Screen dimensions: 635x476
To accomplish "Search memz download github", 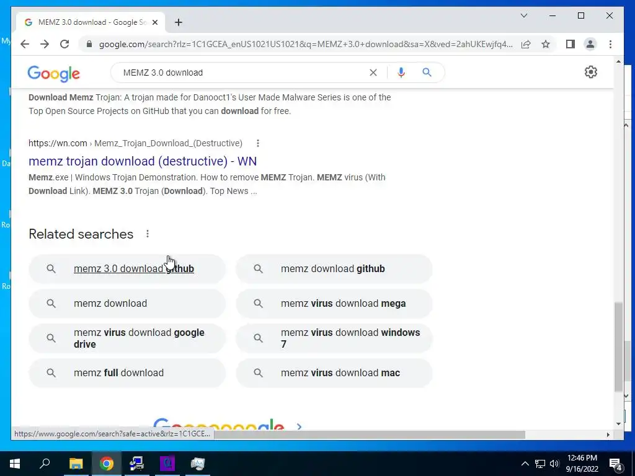I will 334,269.
